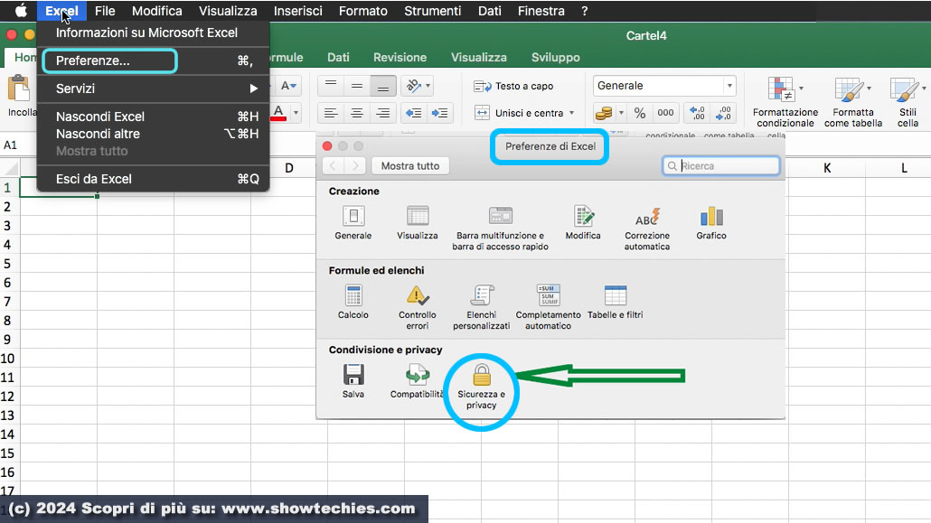Switch to Visualizza ribbon tab
931x523 pixels.
point(478,58)
